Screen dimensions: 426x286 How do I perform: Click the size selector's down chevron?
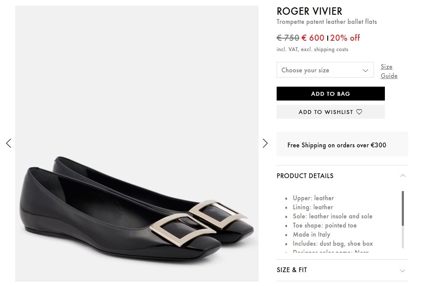pyautogui.click(x=365, y=70)
